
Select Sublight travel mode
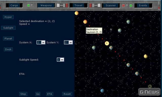[8, 28]
